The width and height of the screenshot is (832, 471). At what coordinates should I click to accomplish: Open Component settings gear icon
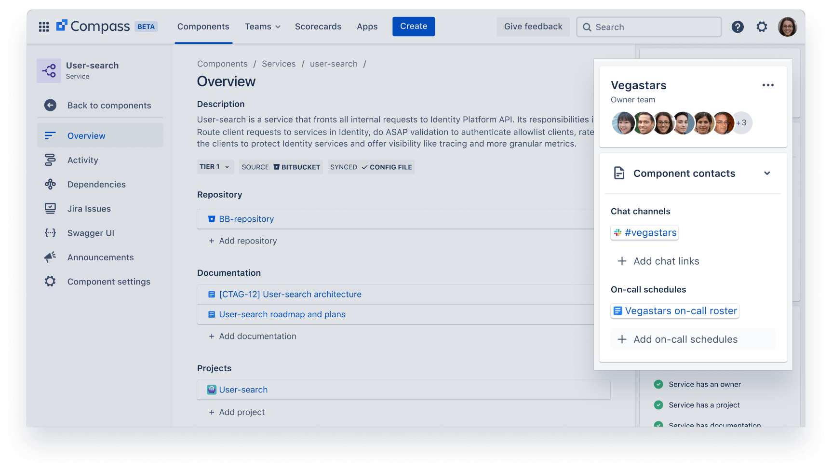(50, 282)
